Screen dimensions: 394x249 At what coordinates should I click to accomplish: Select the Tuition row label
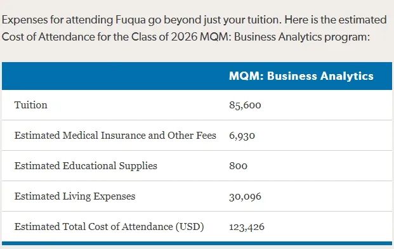[30, 105]
